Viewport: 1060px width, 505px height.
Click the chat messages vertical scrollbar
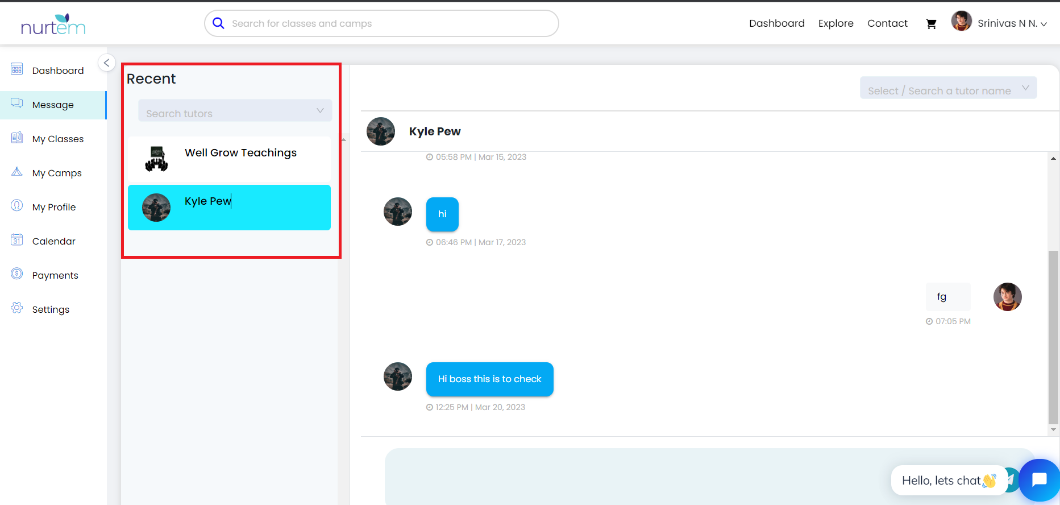(1053, 336)
